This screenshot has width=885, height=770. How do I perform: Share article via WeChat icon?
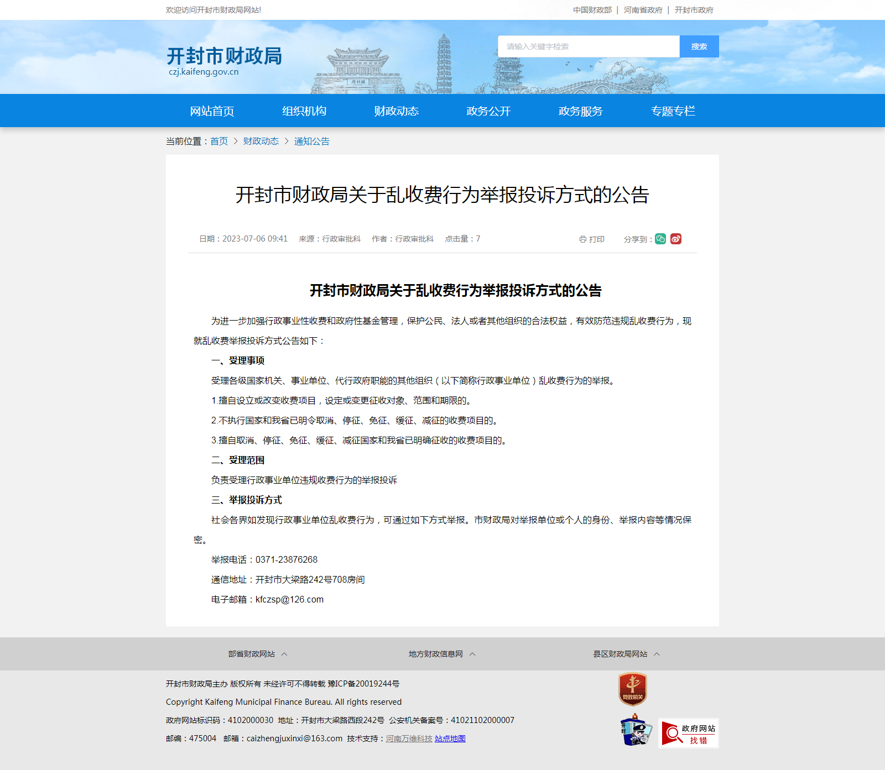(660, 239)
